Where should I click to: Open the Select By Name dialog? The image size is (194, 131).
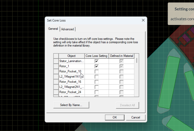[x=71, y=105]
